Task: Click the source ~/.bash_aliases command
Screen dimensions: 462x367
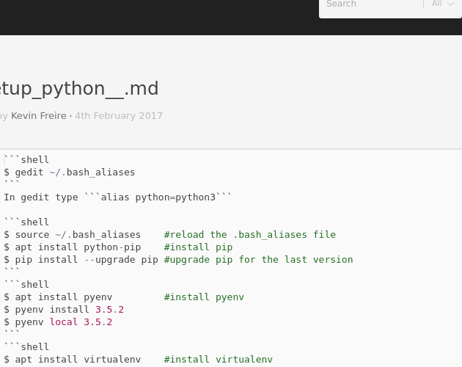Action: click(x=72, y=235)
